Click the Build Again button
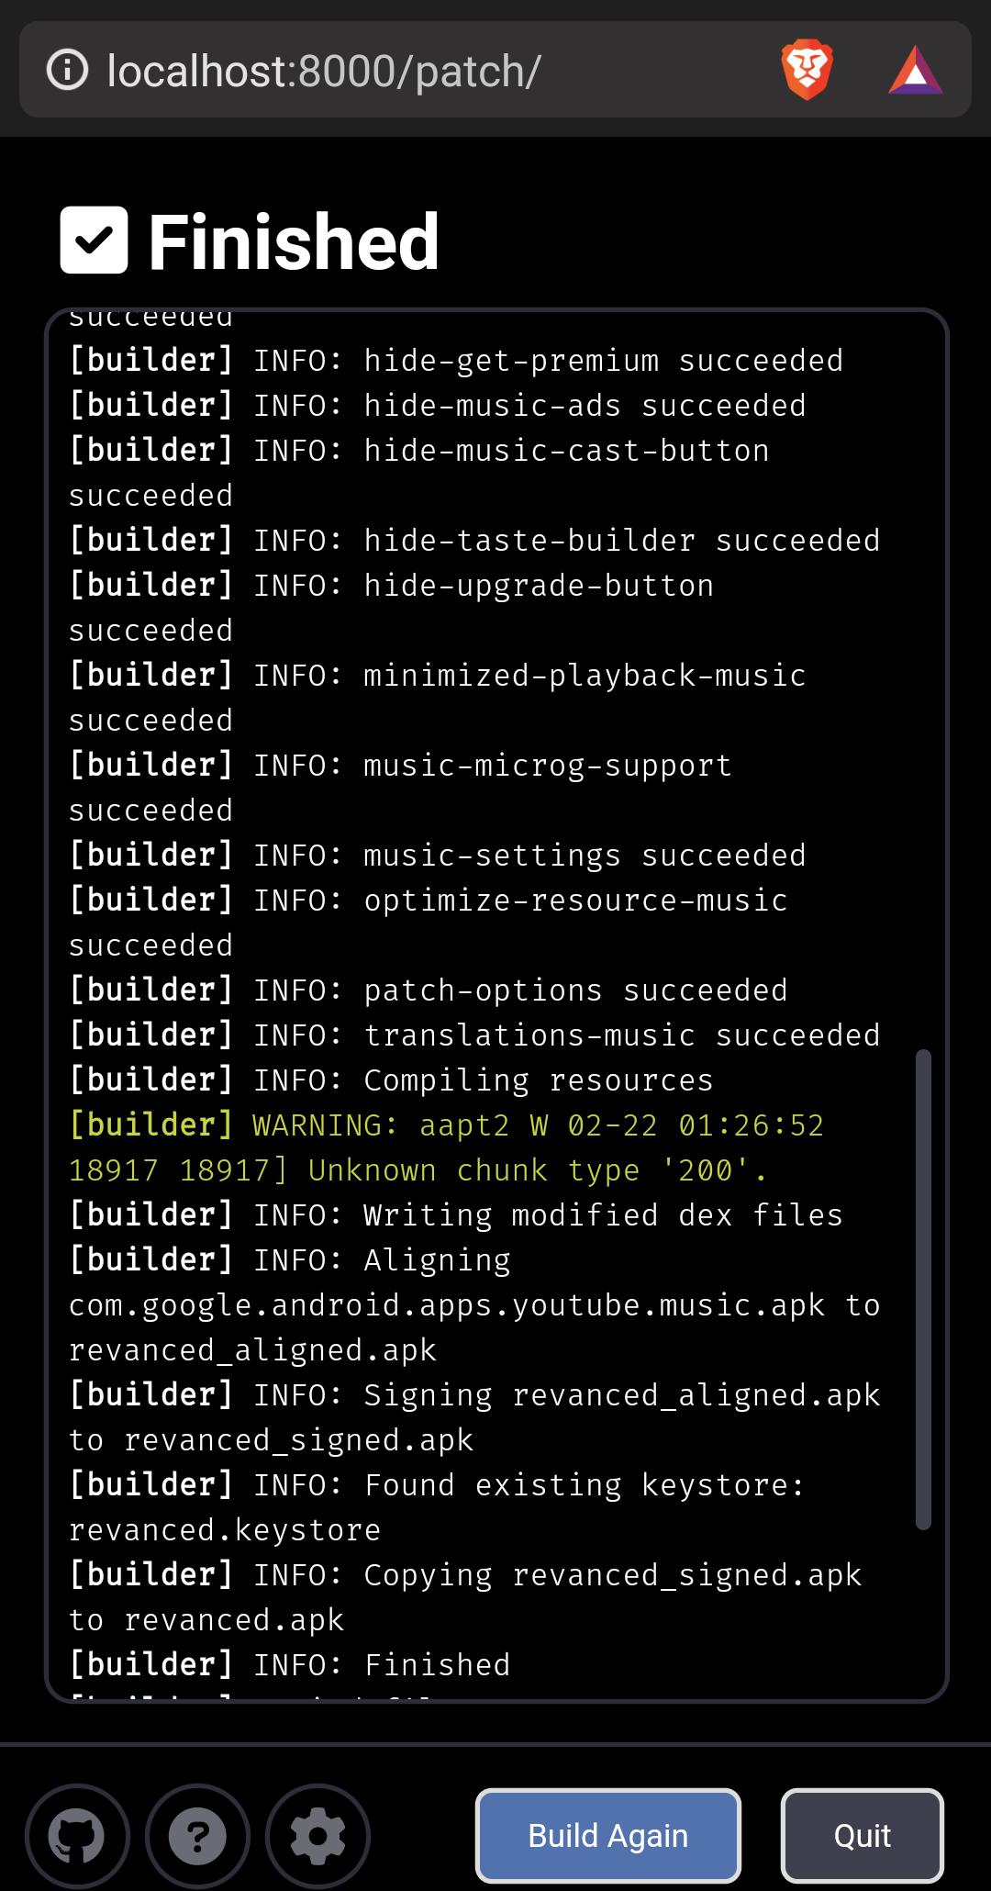 (x=607, y=1836)
